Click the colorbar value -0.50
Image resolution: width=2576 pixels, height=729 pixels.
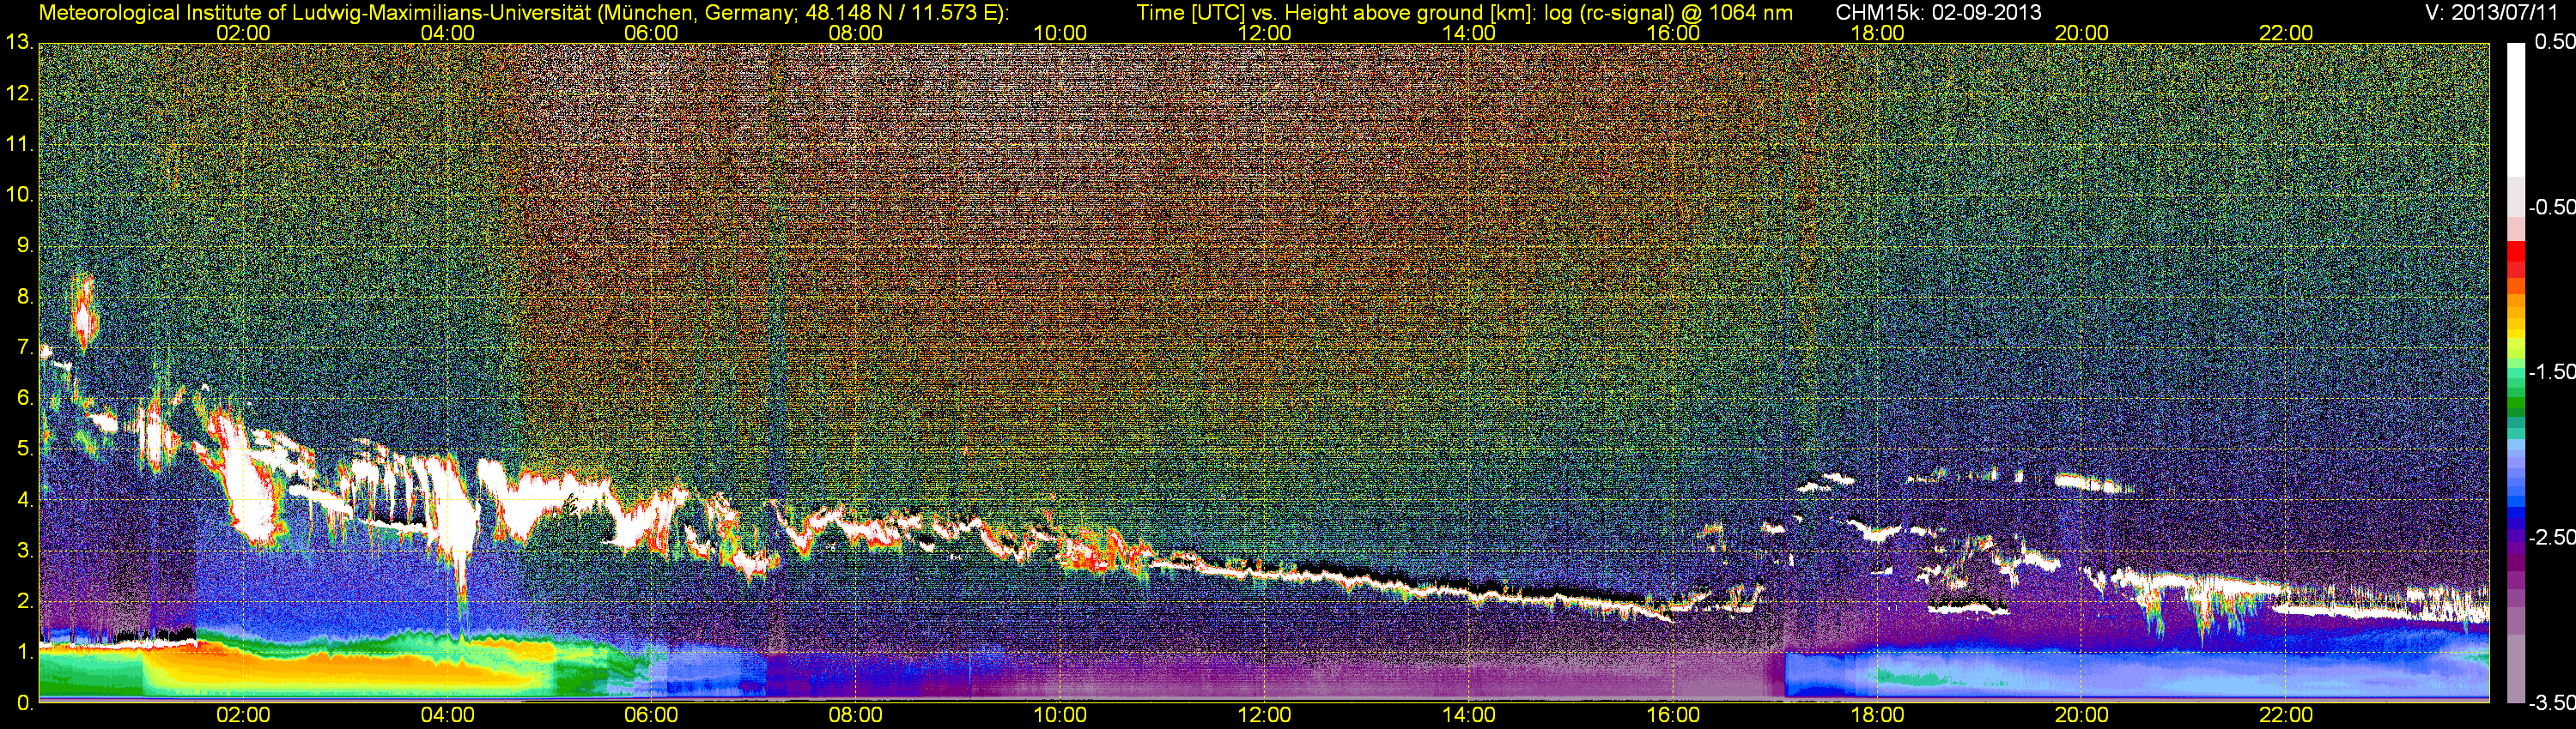(x=2551, y=207)
